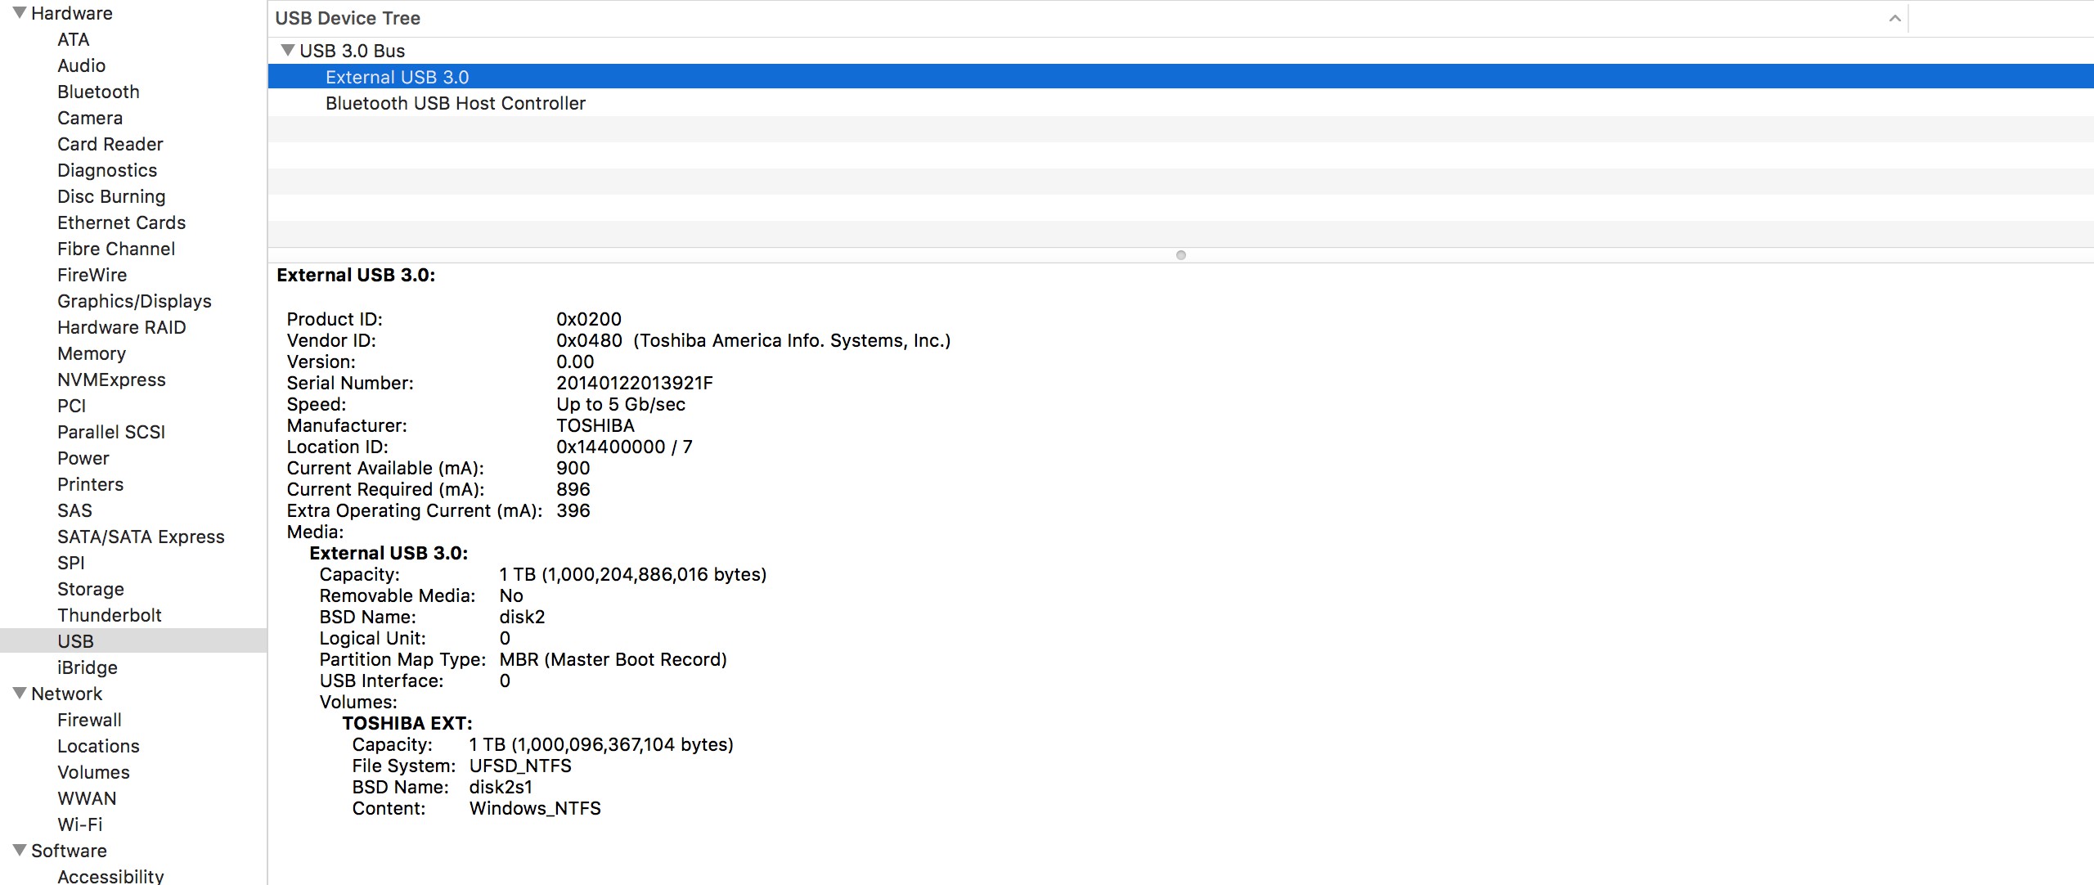Click the Current Required value 896
This screenshot has width=2094, height=885.
573,489
